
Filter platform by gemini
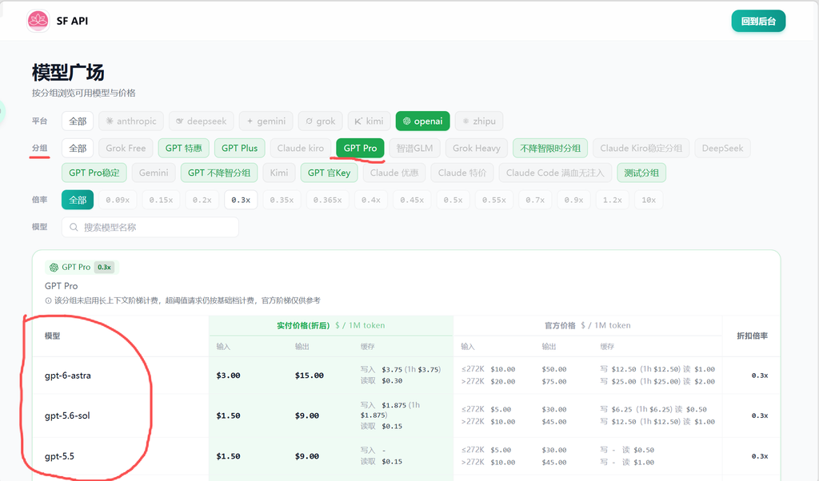tap(266, 121)
